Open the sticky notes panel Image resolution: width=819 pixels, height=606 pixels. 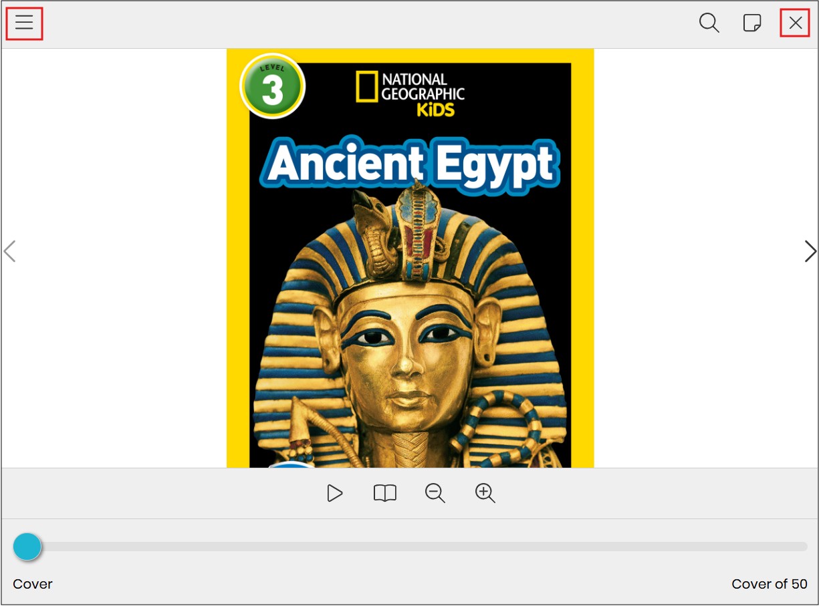(752, 23)
